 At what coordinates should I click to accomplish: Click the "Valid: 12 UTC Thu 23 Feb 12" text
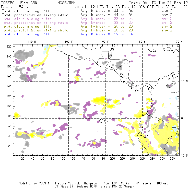pyautogui.click(x=105, y=7)
